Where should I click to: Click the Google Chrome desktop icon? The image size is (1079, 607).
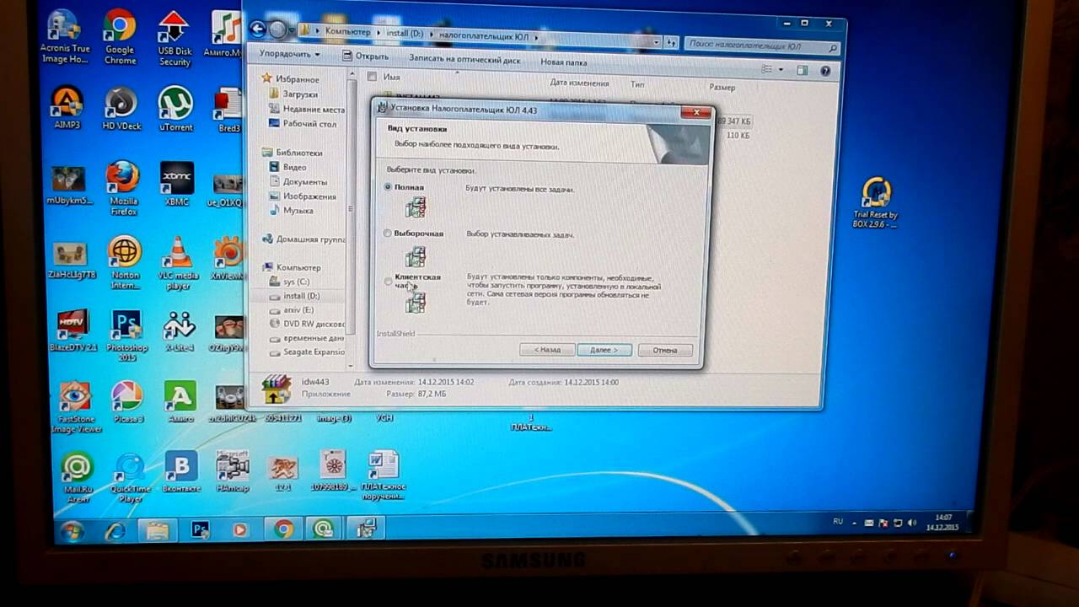point(120,38)
